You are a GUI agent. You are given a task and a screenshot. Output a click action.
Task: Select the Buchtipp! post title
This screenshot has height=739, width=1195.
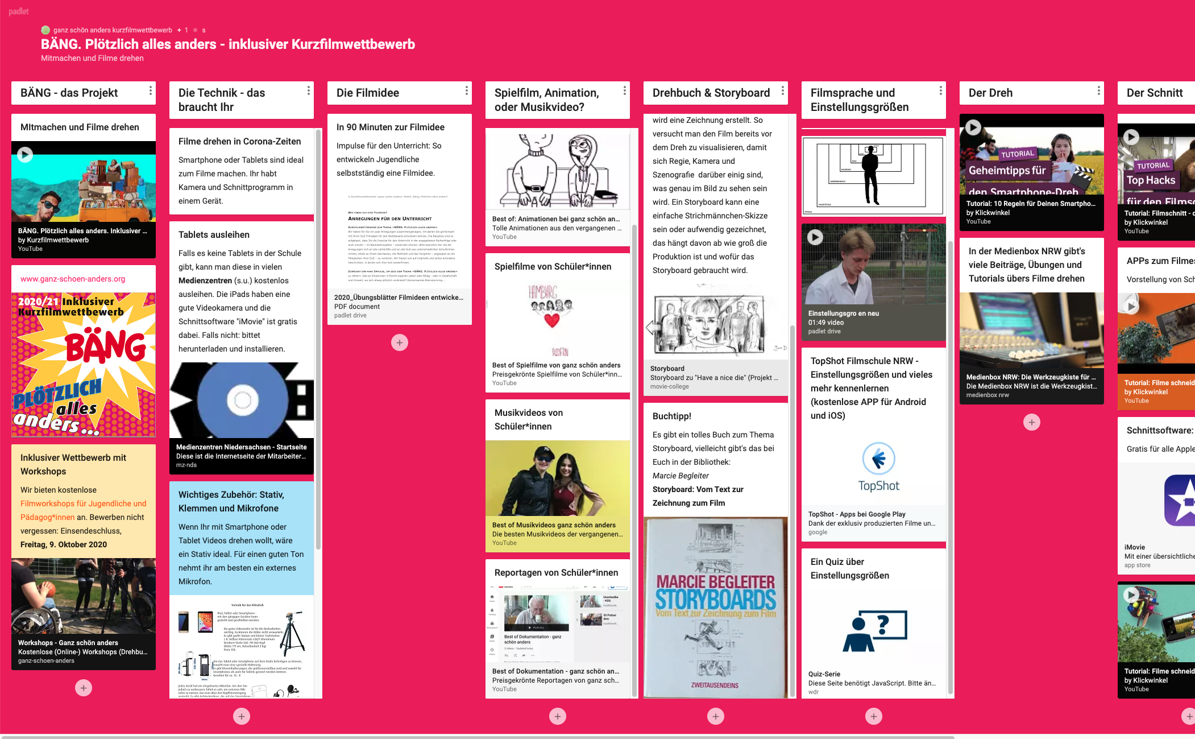672,416
